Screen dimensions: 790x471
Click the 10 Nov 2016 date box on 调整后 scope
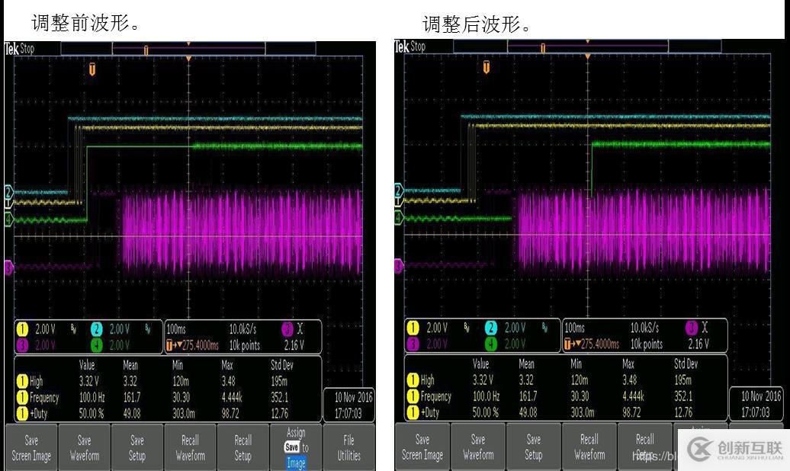(756, 404)
